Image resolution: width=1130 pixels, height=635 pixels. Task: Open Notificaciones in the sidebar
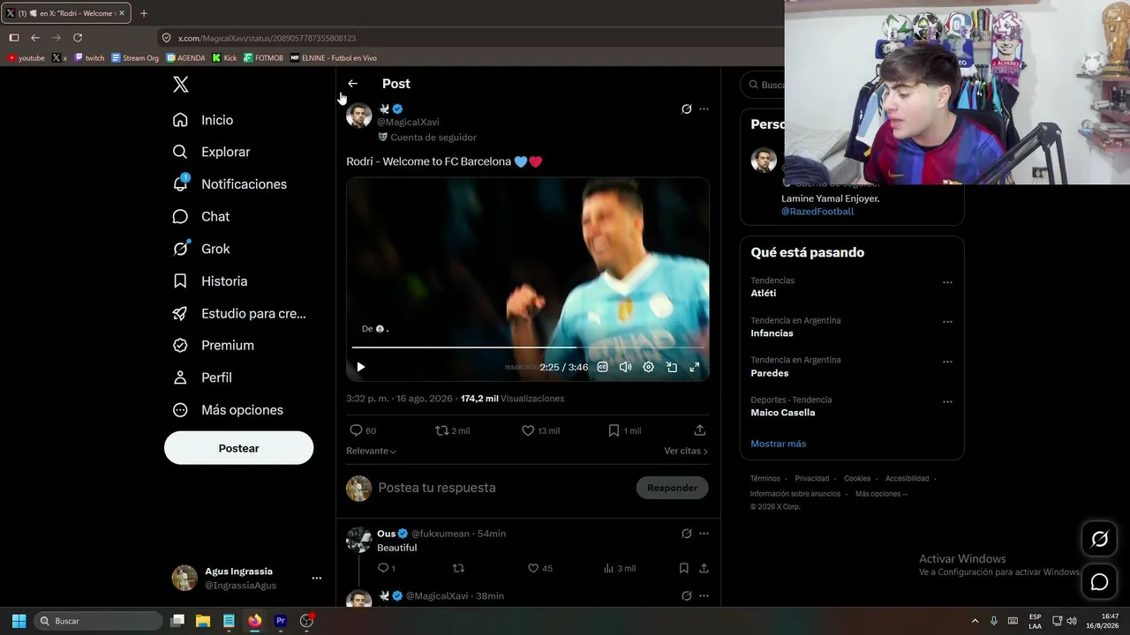pyautogui.click(x=230, y=184)
